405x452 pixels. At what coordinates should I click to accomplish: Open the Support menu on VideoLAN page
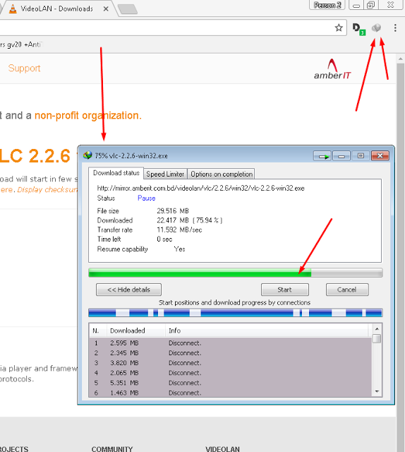[x=24, y=69]
